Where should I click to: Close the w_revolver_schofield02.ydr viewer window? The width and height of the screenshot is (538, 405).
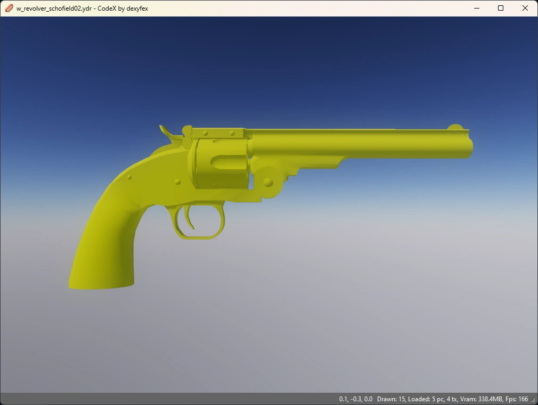[525, 8]
